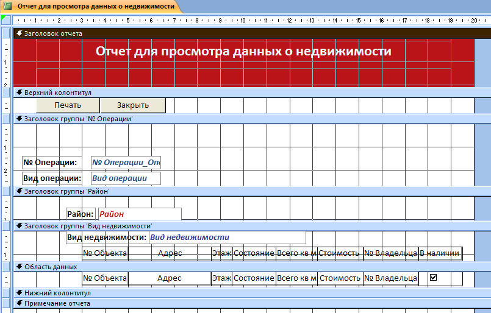Click Адрес field in data area

tap(170, 278)
